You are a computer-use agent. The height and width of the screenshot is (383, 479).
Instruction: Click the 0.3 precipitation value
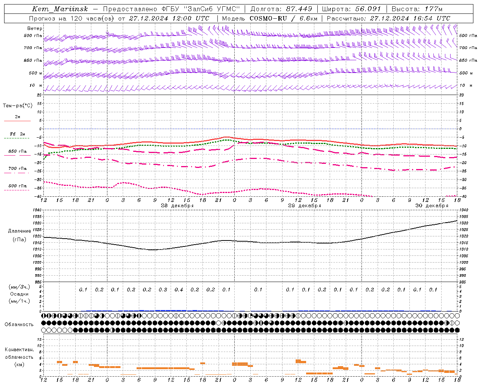[163, 290]
